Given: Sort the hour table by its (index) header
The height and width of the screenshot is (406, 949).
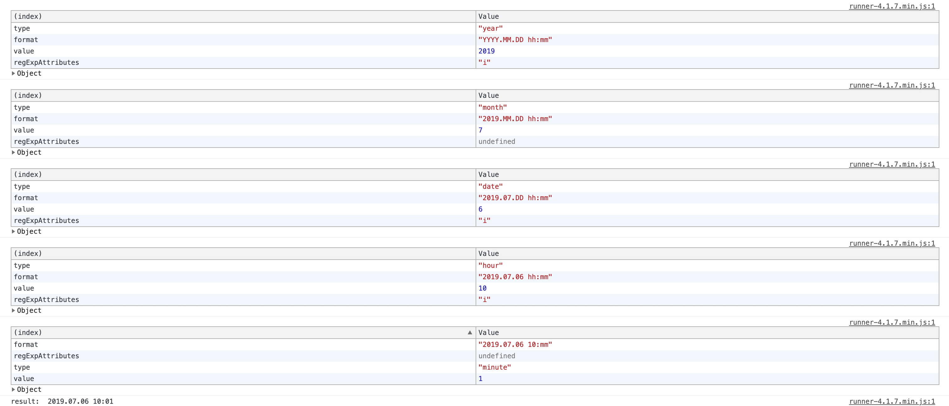Looking at the screenshot, I should click(28, 254).
